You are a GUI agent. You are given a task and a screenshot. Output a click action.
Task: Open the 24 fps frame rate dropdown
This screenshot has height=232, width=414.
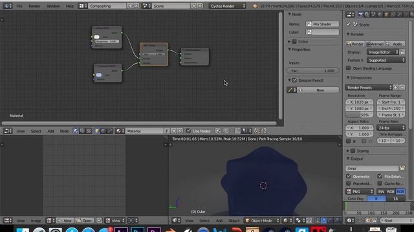pos(391,128)
